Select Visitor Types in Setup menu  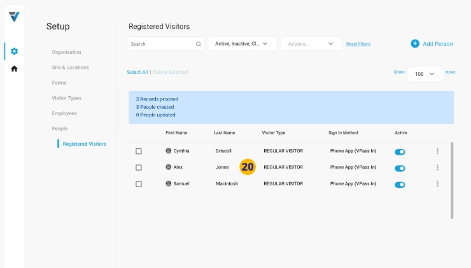(x=66, y=98)
